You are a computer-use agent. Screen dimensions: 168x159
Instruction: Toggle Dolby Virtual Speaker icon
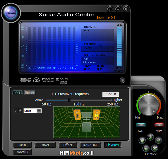[x=62, y=81]
